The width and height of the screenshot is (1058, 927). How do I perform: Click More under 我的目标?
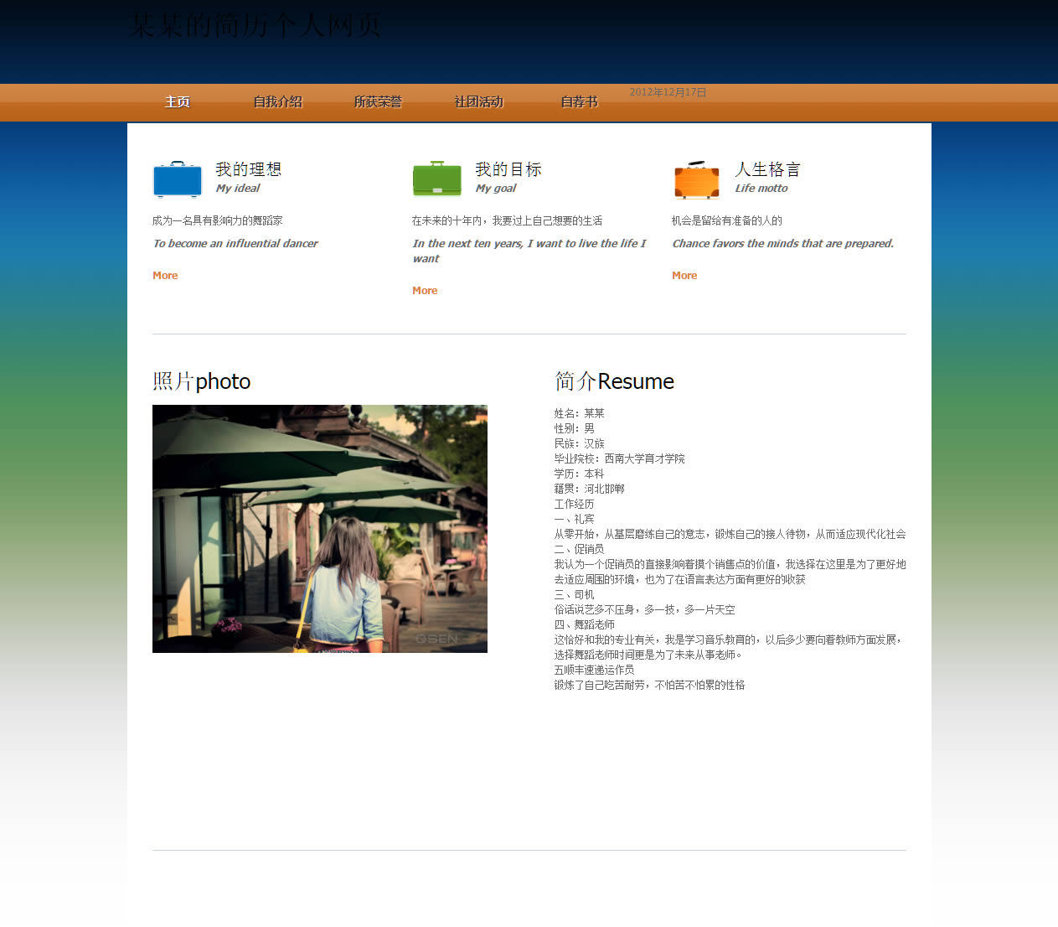pos(425,291)
